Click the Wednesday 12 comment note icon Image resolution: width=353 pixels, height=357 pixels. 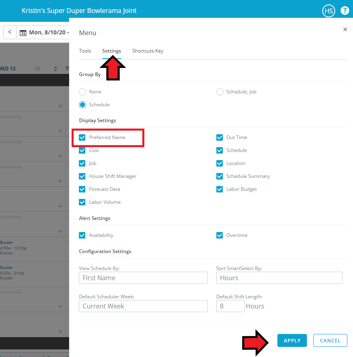tap(38, 69)
